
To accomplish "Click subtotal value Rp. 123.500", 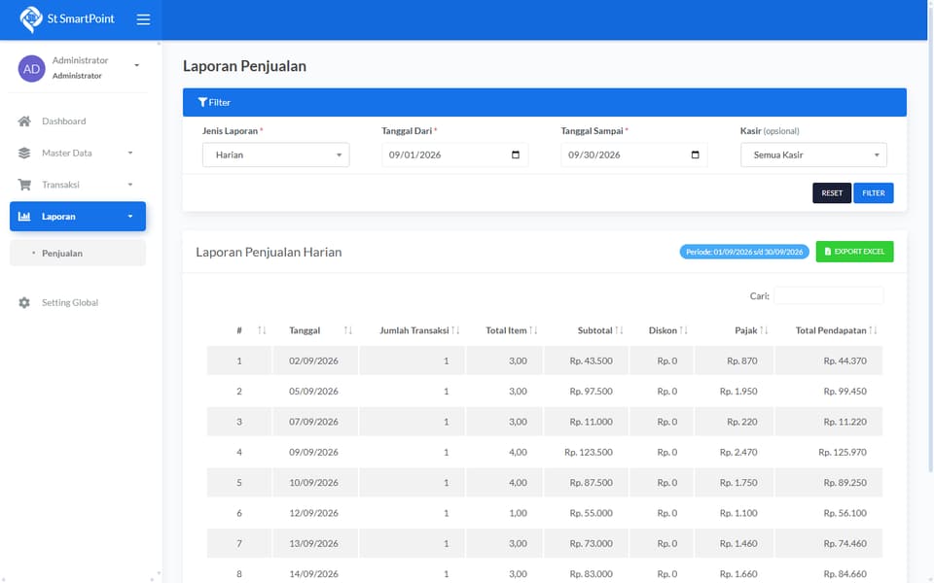I will tap(589, 452).
